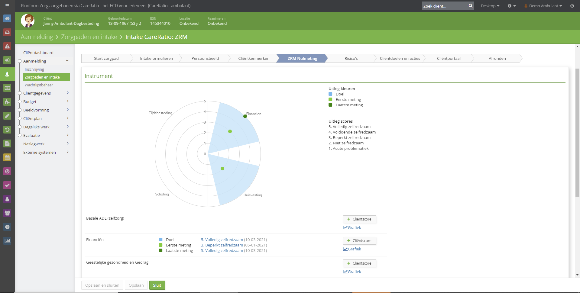Select the active client pin sidebar icon
The height and width of the screenshot is (293, 580).
[7, 74]
